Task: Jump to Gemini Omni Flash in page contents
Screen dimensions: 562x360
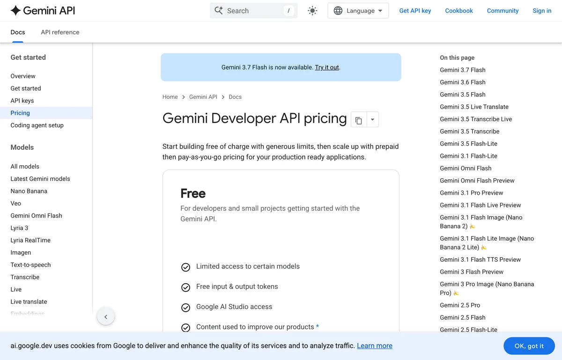Action: (466, 168)
